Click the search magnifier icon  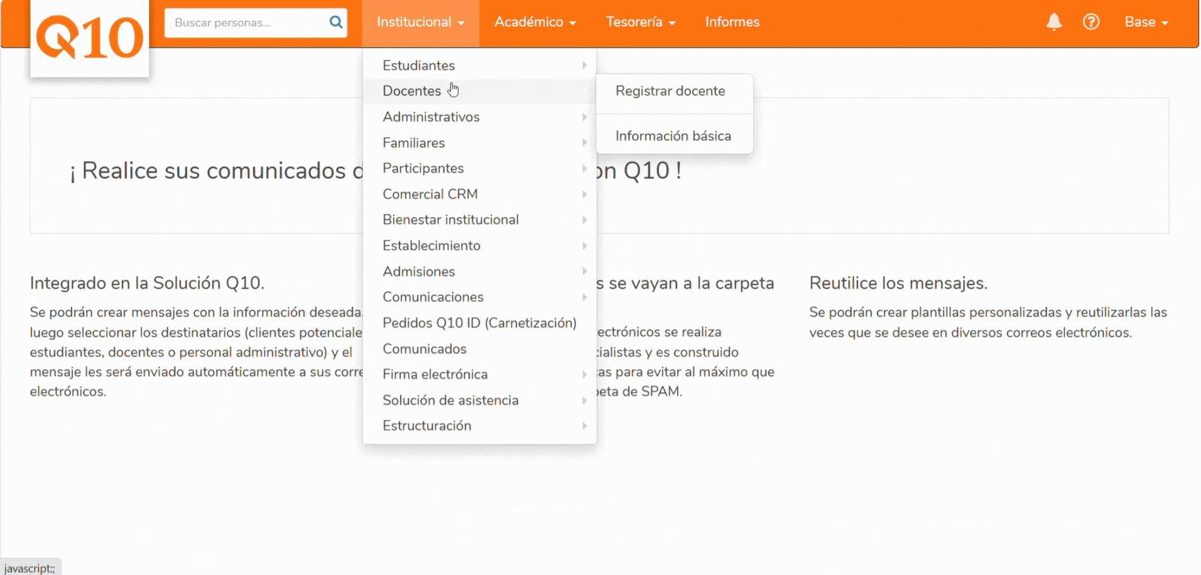[x=336, y=23]
